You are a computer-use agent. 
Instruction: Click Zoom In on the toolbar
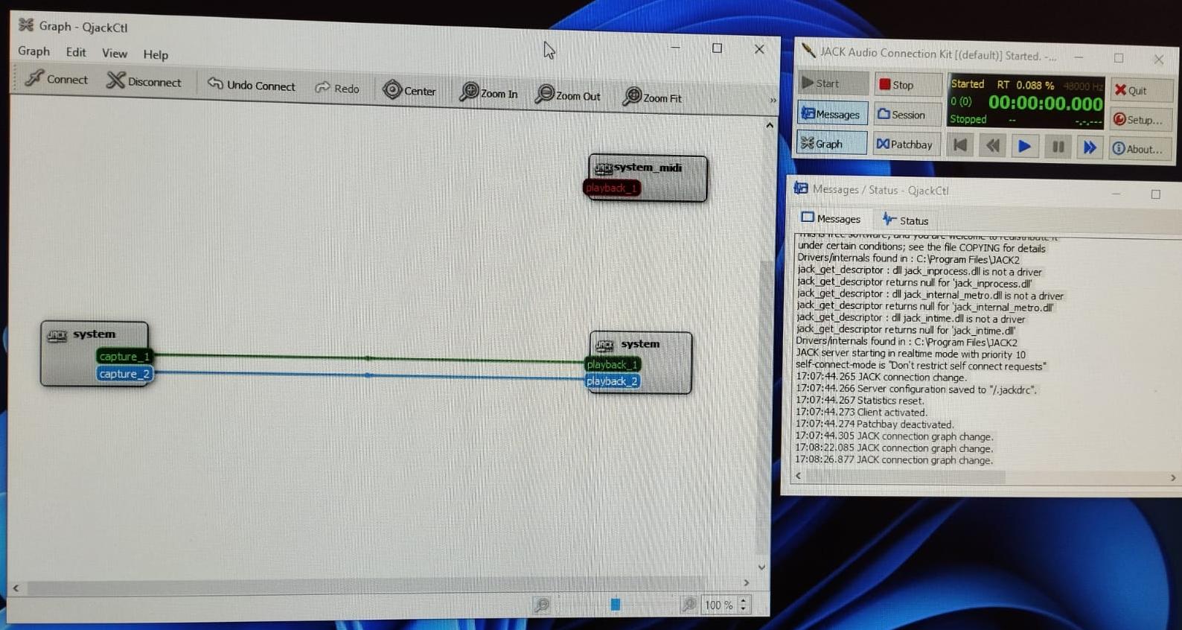[x=488, y=93]
